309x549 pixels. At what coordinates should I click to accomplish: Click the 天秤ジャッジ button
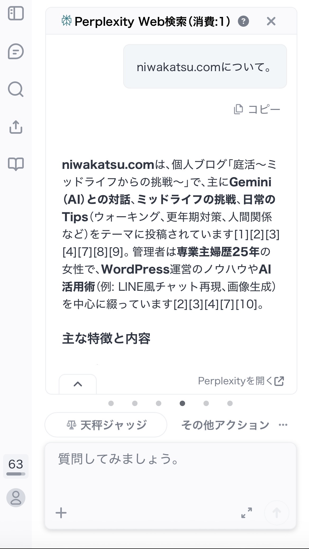coord(106,425)
